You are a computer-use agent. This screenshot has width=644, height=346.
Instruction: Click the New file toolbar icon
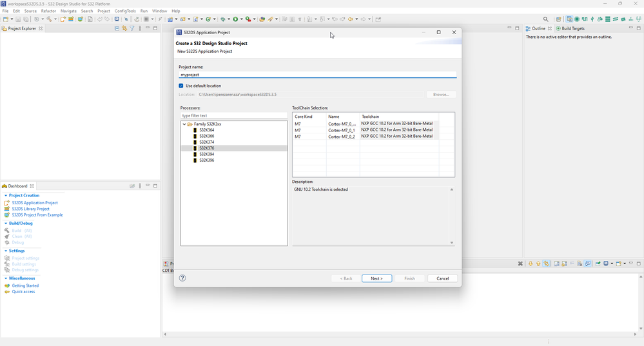pos(6,19)
